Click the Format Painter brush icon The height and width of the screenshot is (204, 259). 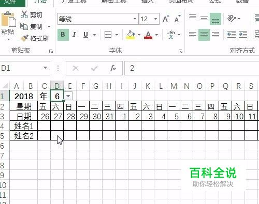24,38
